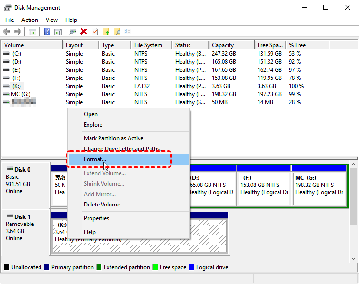Select the MC (G:) 198.32 GB partition block
The width and height of the screenshot is (359, 284).
click(x=319, y=186)
